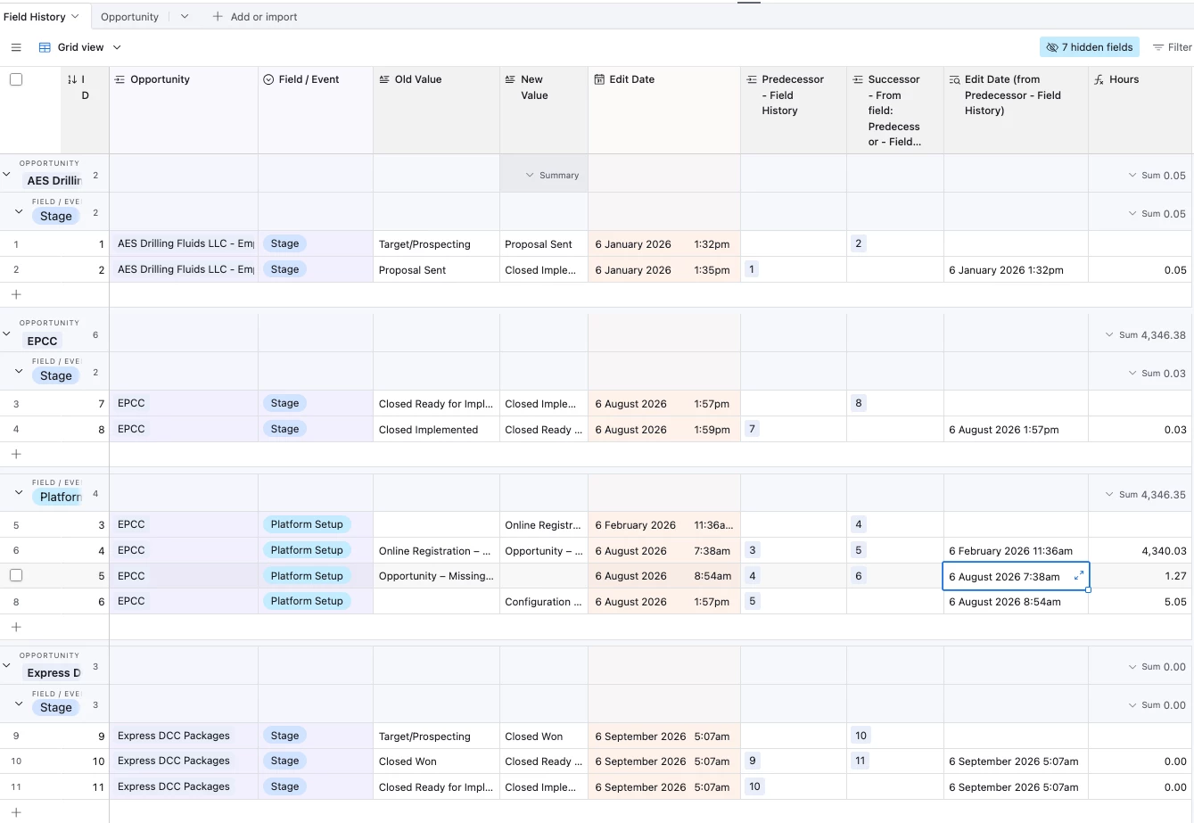Collapse the Platform Setup subgroup
The height and width of the screenshot is (823, 1194).
pos(19,493)
